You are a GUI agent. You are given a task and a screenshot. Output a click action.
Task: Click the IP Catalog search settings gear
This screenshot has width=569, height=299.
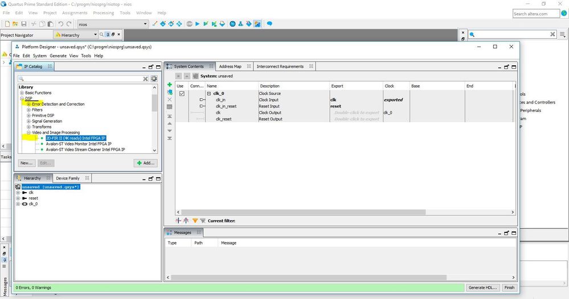click(154, 79)
